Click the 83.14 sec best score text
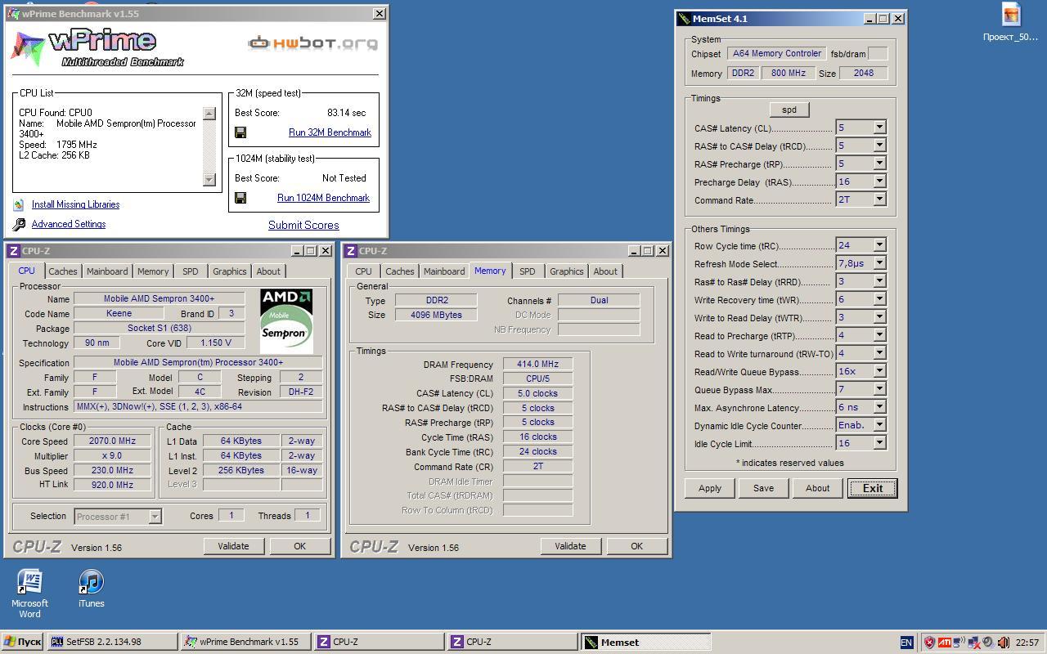The width and height of the screenshot is (1047, 654). 347,113
